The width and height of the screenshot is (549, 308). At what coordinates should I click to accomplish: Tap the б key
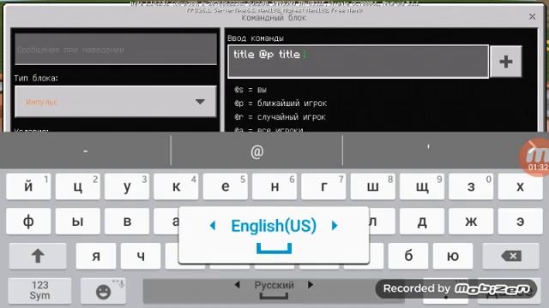408,256
